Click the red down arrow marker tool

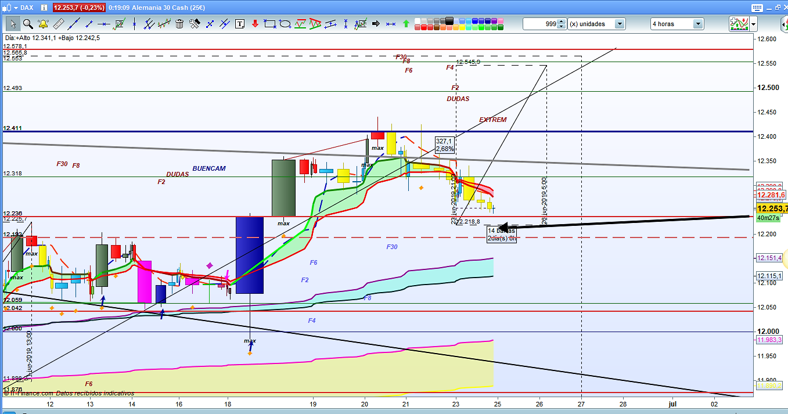click(255, 24)
